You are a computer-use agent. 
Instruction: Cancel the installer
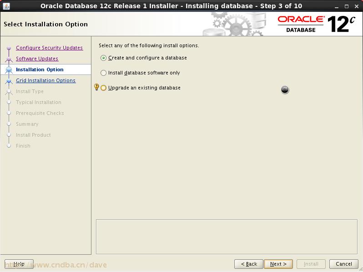click(x=344, y=264)
